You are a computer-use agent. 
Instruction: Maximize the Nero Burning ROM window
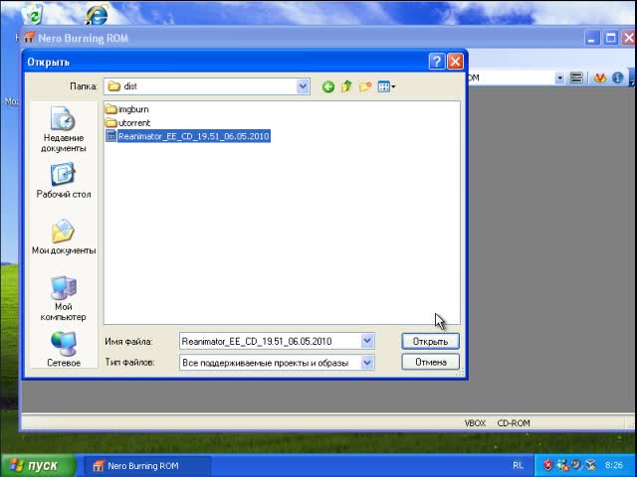610,39
